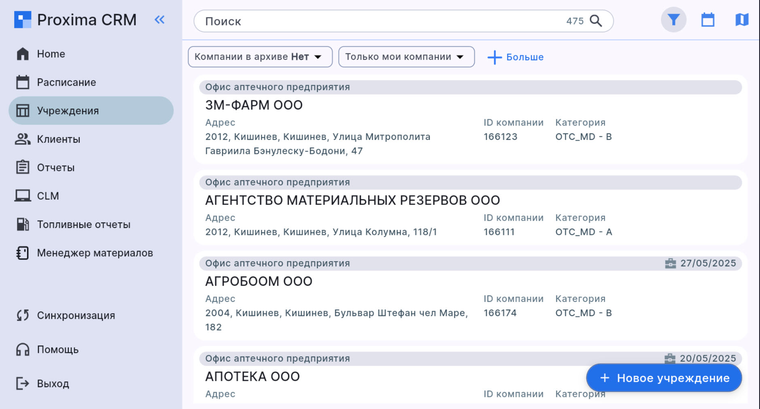This screenshot has height=409, width=760.
Task: Open the АГРОБООМ ООО company card
Action: [x=258, y=281]
